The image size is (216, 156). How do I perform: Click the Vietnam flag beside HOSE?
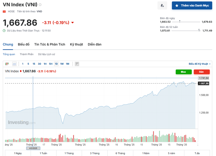pyautogui.click(x=4, y=11)
